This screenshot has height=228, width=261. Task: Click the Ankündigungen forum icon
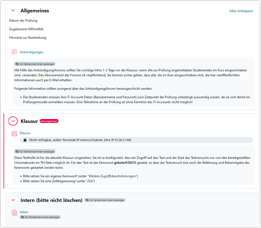click(x=14, y=52)
